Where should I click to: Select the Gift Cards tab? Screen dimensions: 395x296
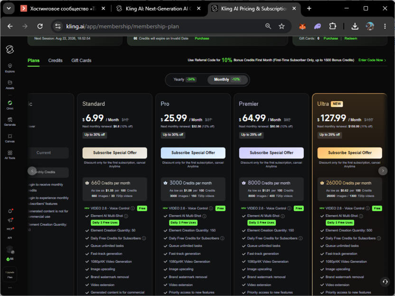81,60
